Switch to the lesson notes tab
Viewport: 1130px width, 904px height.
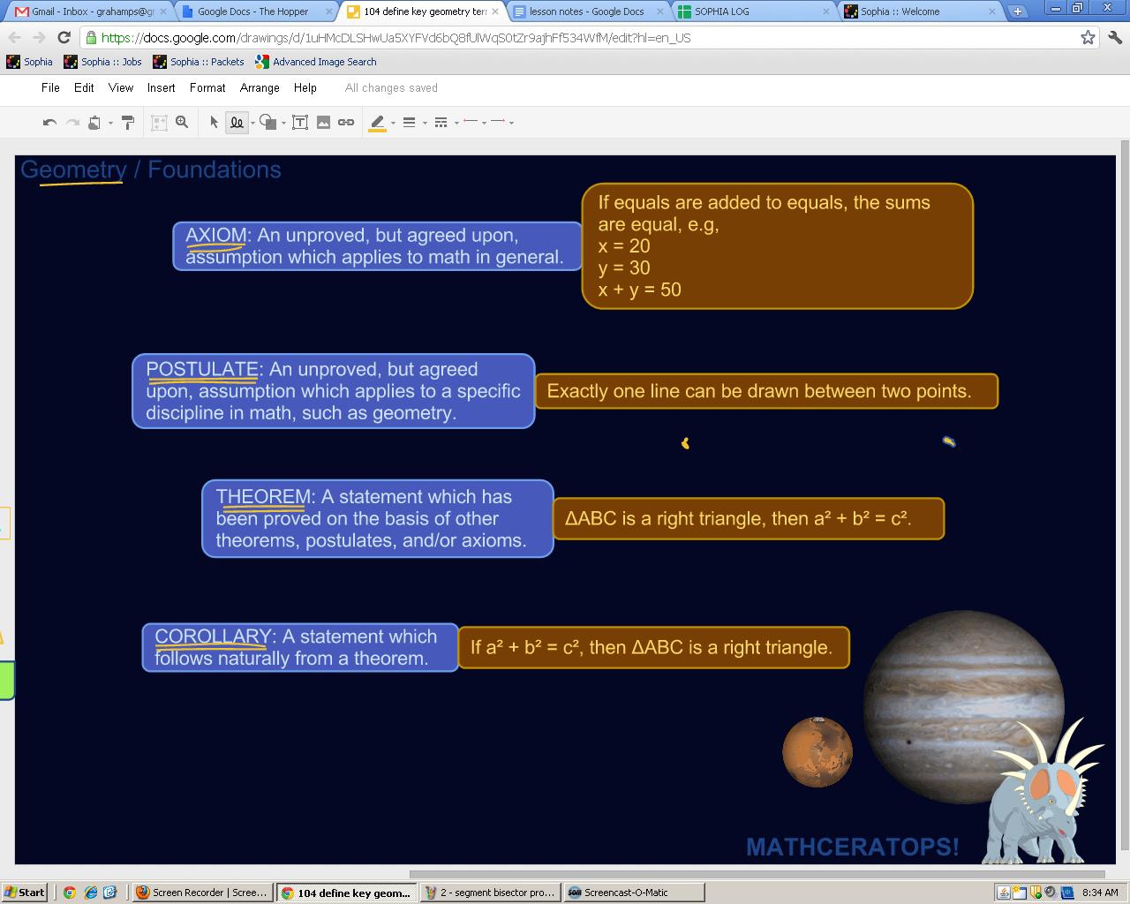[x=587, y=11]
